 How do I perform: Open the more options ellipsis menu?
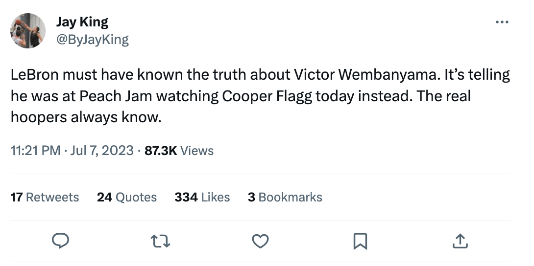point(502,22)
